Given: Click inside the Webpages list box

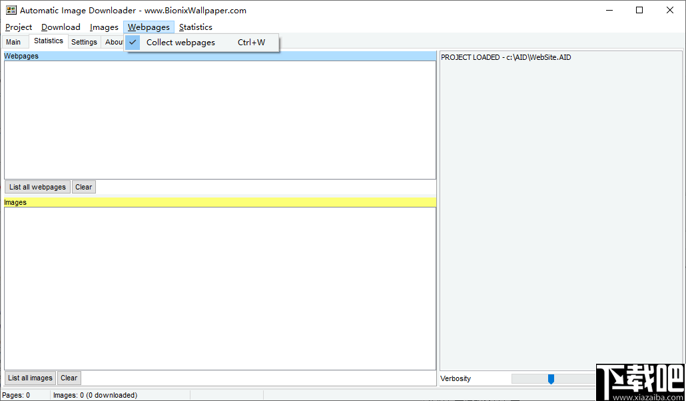Looking at the screenshot, I should [220, 120].
